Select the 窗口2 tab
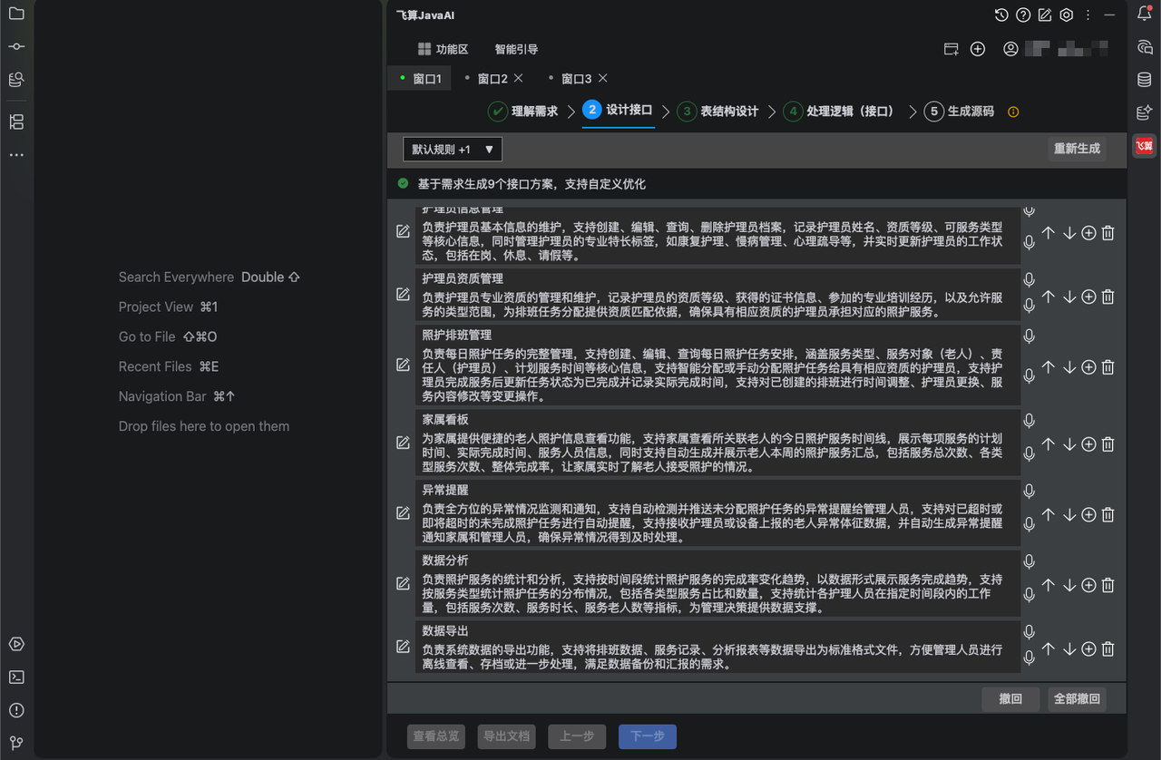Screen dimensions: 1161x760 (492, 79)
